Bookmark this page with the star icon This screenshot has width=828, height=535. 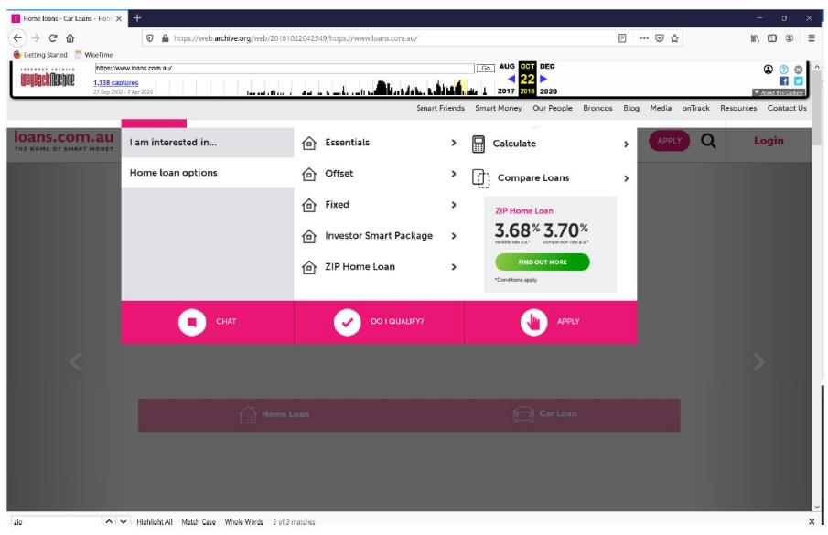point(674,38)
